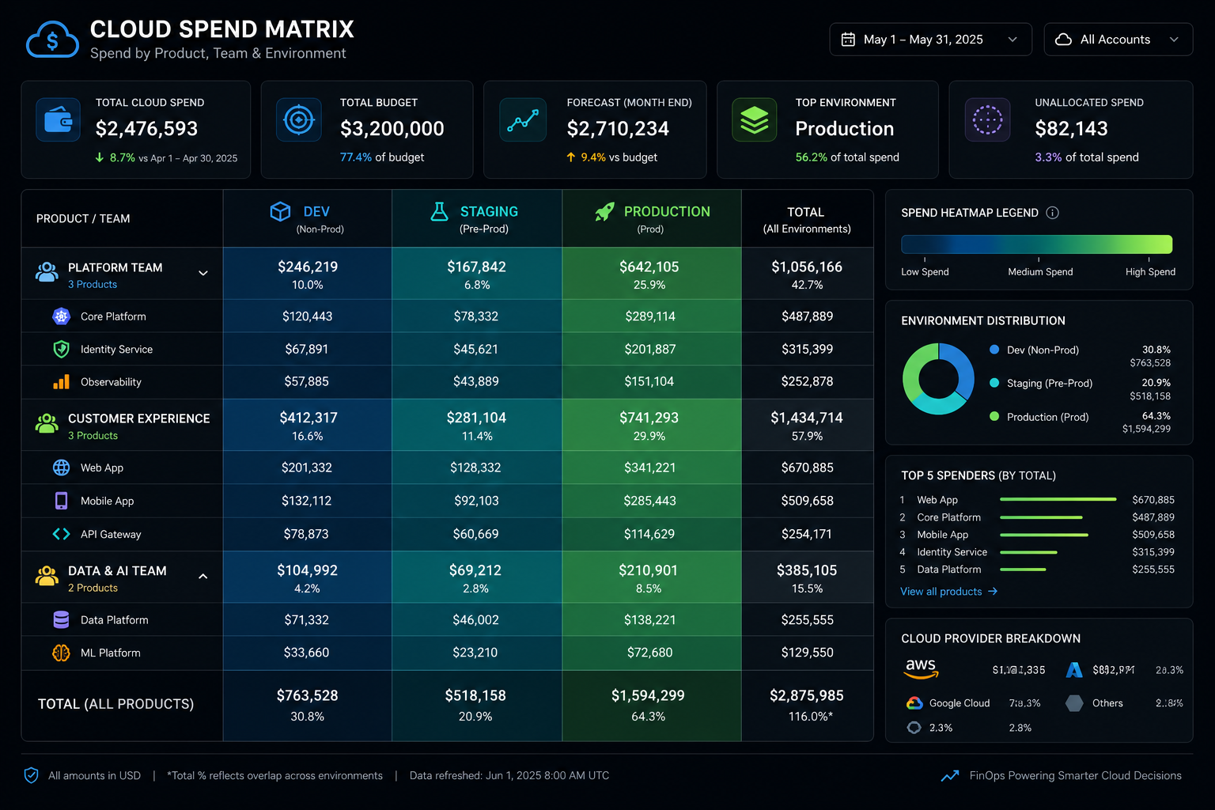Click the 77.4% of budget text
Viewport: 1215px width, 810px height.
(x=382, y=157)
